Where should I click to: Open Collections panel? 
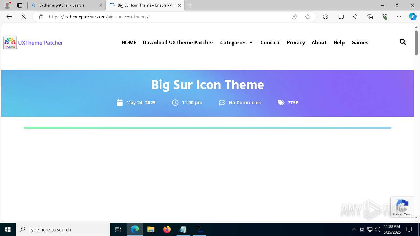[370, 17]
